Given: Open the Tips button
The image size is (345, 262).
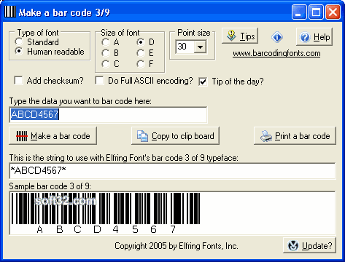Looking at the screenshot, I should click(240, 36).
